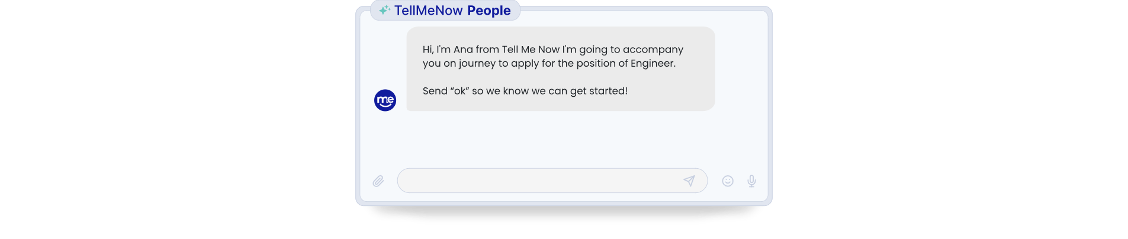Focus the chat message input field
Viewport: 1128px width, 239px height.
(552, 181)
